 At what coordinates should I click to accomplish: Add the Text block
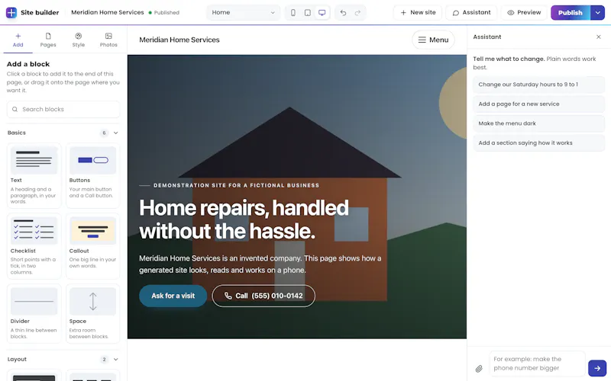(x=34, y=175)
